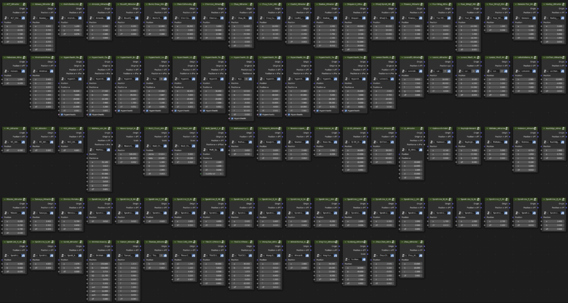Click fake user shield on Sakarya_Attractor node

pos(52,213)
